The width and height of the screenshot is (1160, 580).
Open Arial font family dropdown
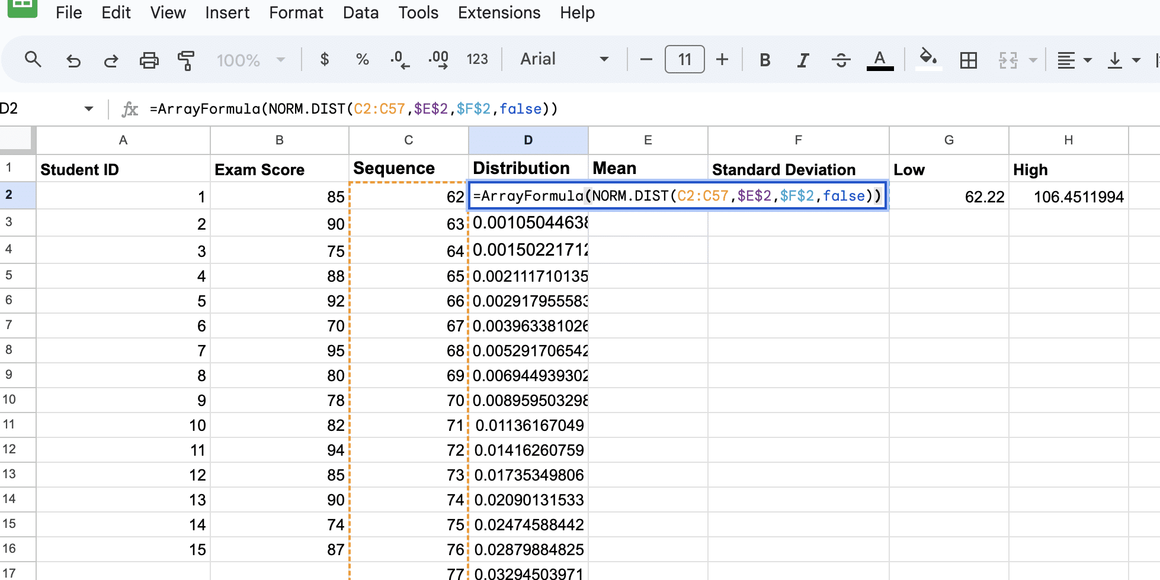click(x=564, y=59)
